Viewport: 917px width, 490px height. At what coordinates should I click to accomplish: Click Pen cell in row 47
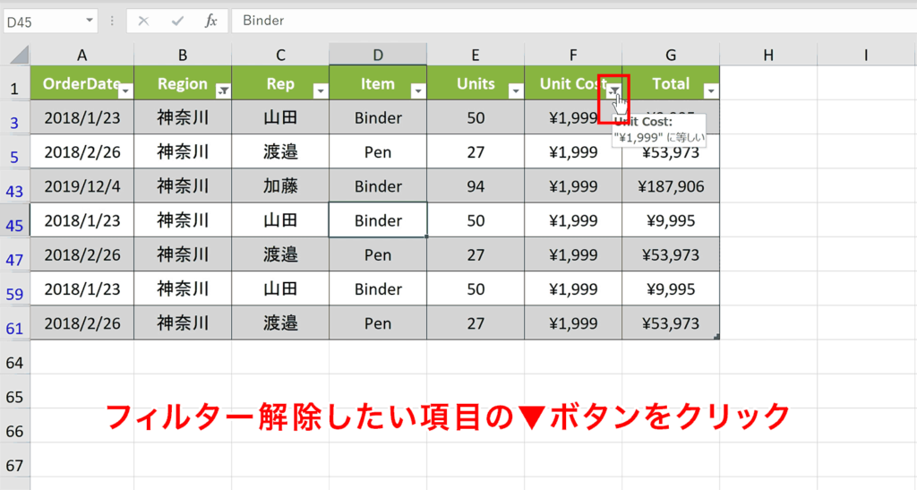[x=378, y=254]
